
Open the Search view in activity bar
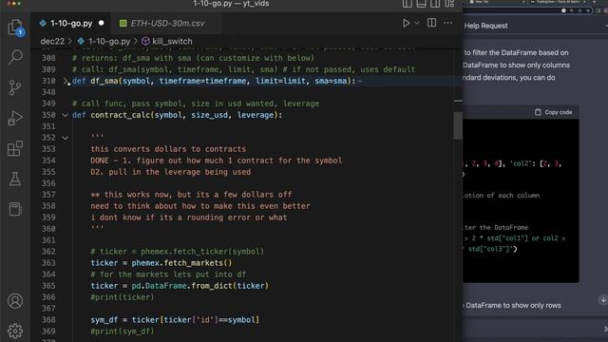tap(15, 57)
